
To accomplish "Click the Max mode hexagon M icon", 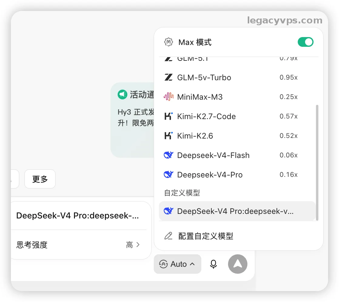I will 168,42.
